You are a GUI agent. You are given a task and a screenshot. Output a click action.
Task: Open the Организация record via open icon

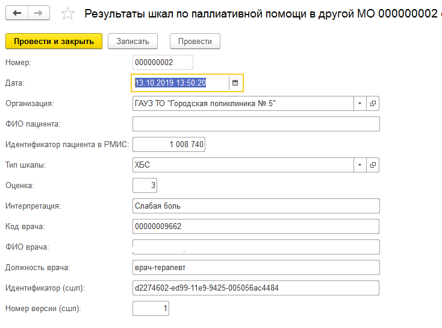coord(373,103)
